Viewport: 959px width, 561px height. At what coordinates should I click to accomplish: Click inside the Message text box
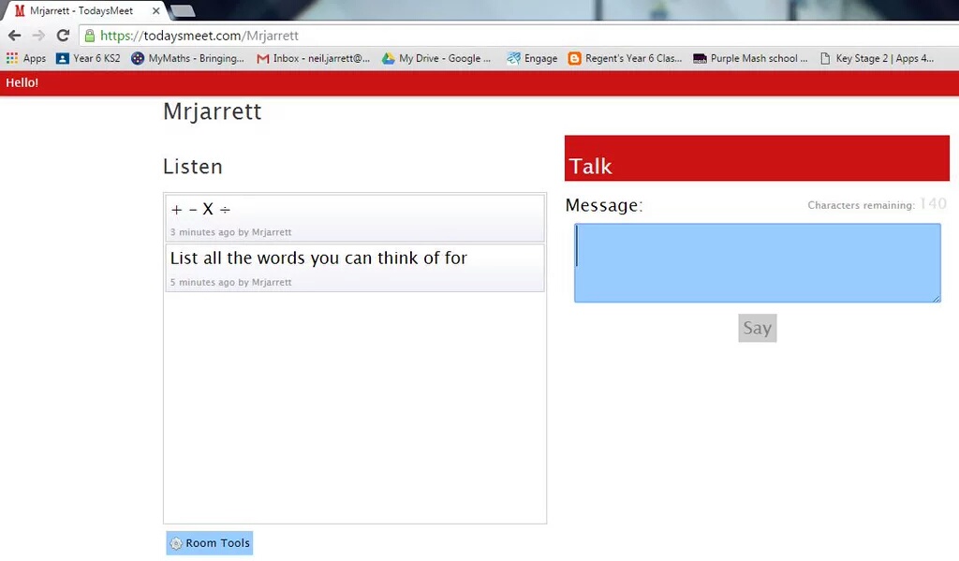pyautogui.click(x=757, y=263)
